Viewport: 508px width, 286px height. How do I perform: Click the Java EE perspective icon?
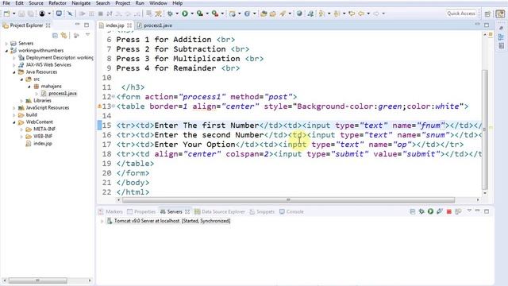tap(500, 14)
